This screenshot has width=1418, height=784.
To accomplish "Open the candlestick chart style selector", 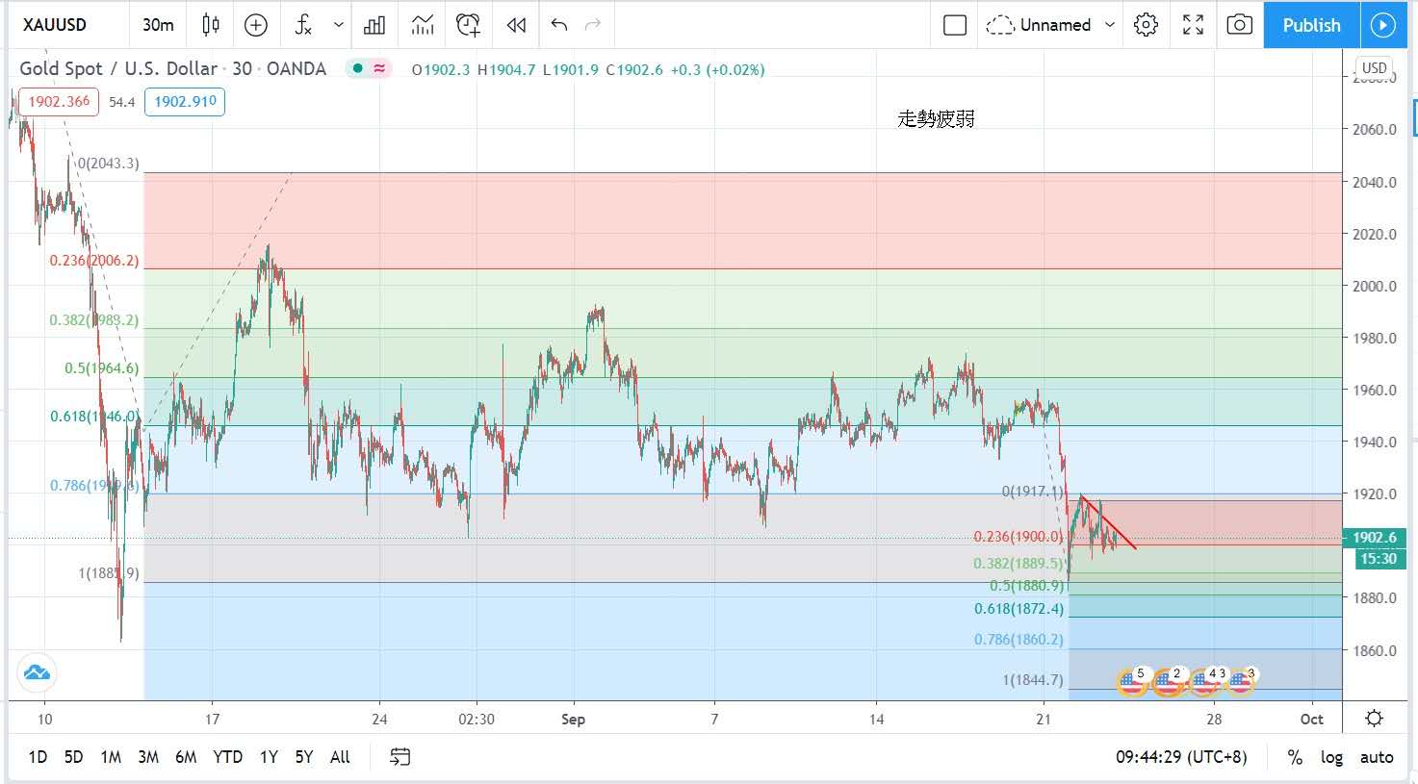I will coord(211,25).
